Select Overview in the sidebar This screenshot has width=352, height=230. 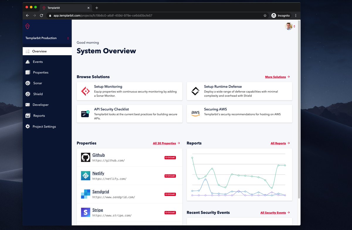pyautogui.click(x=47, y=51)
